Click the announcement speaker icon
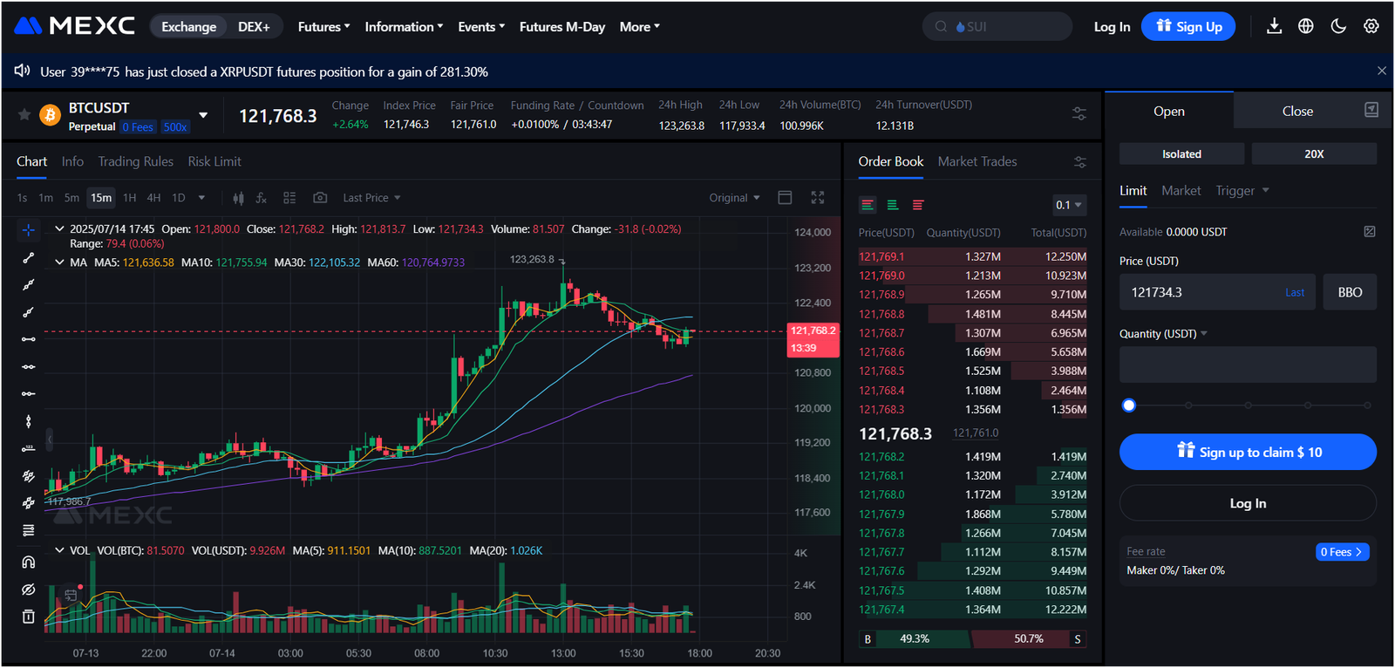This screenshot has height=668, width=1395. point(23,71)
